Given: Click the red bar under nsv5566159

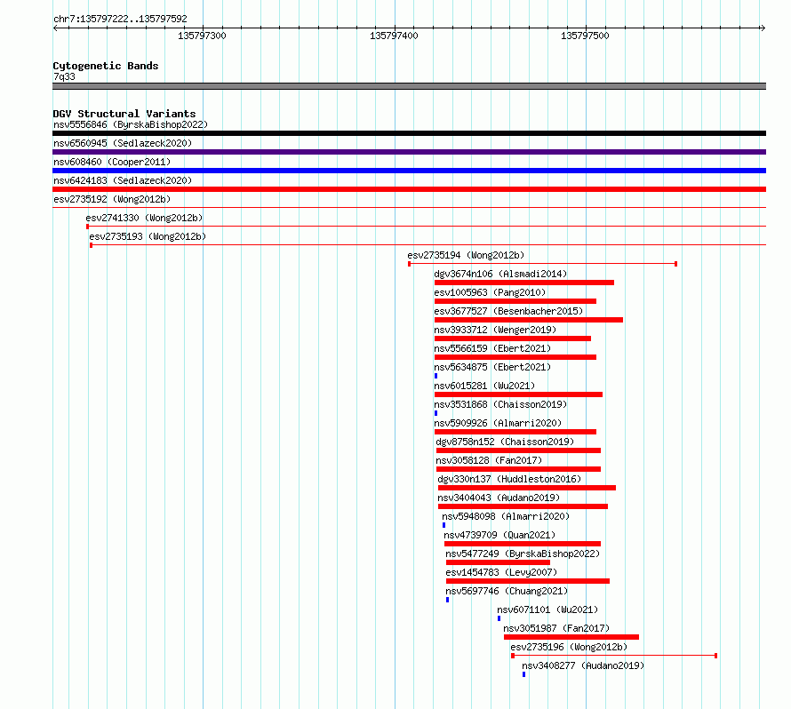Looking at the screenshot, I should (x=515, y=357).
